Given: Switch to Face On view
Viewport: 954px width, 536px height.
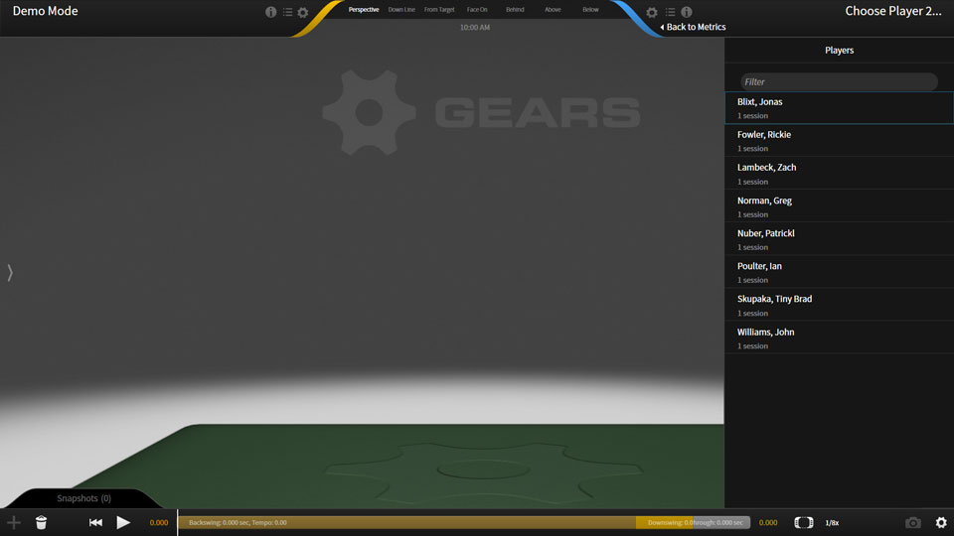Looking at the screenshot, I should click(x=477, y=10).
